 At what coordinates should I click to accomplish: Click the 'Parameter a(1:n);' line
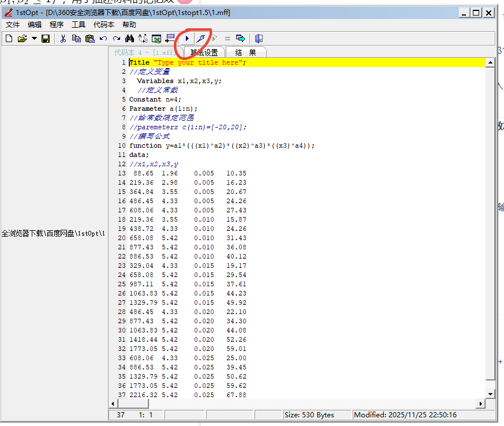(x=163, y=109)
